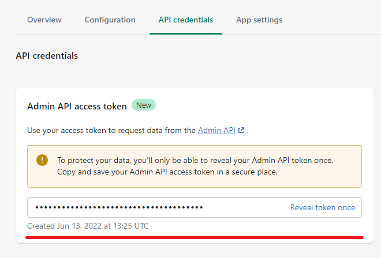The height and width of the screenshot is (258, 381).
Task: Click inside the masked token field
Action: pos(195,207)
